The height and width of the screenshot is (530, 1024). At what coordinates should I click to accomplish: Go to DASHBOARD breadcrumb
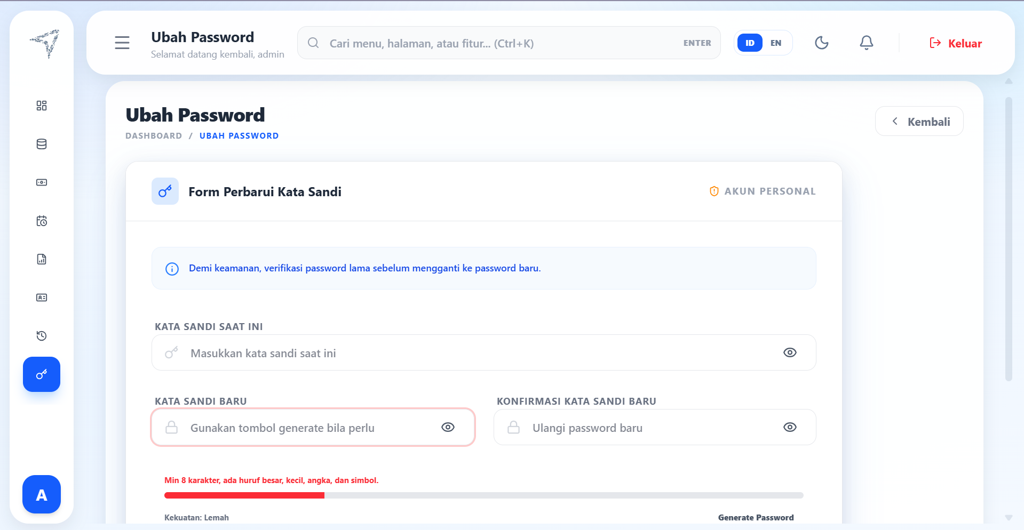coord(154,136)
